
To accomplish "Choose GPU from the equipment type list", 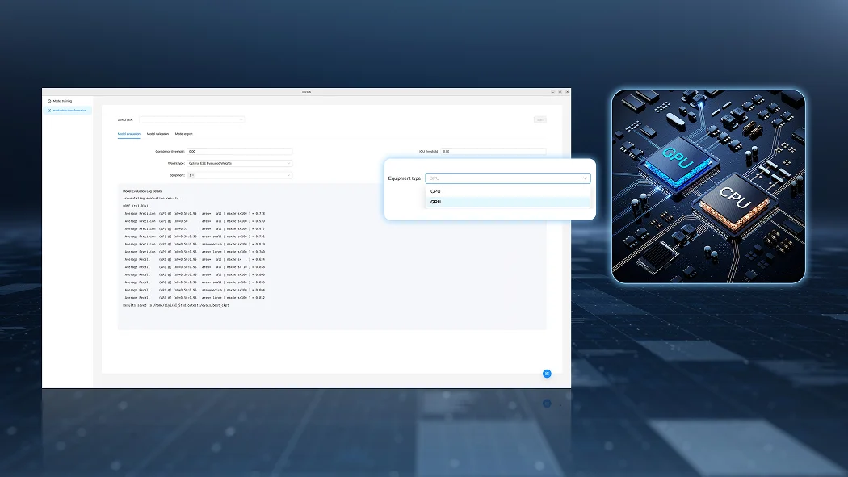I will [x=507, y=202].
